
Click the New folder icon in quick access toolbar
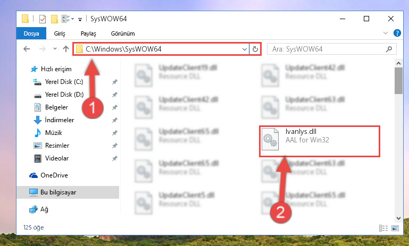point(54,19)
